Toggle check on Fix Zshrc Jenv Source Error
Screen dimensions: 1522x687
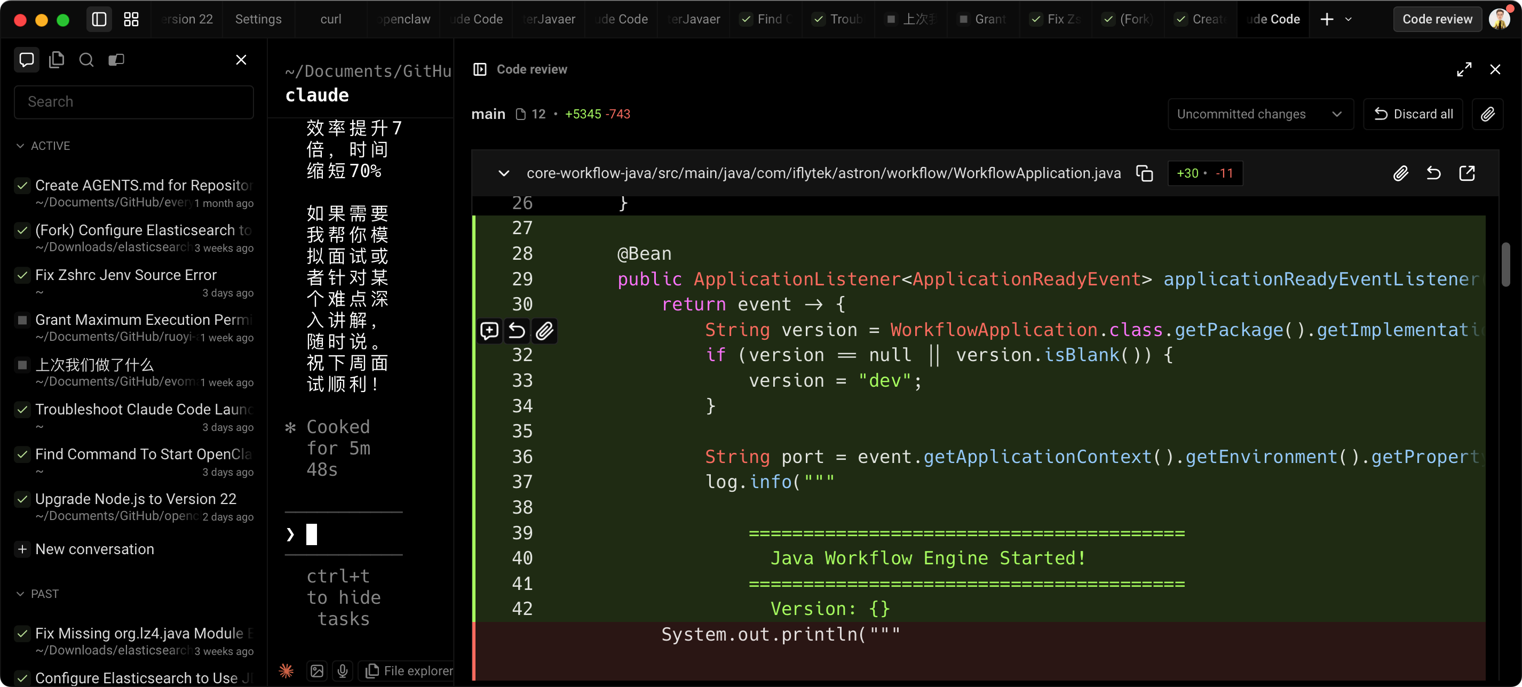click(22, 275)
